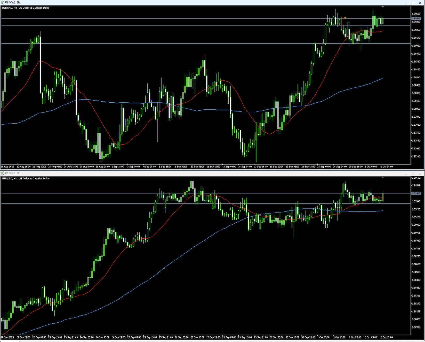Grab the chart shift triangle in H1 chart
This screenshot has height=342, width=425.
point(383,177)
